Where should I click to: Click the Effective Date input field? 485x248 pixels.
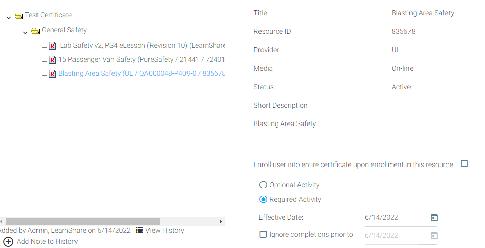coord(393,218)
